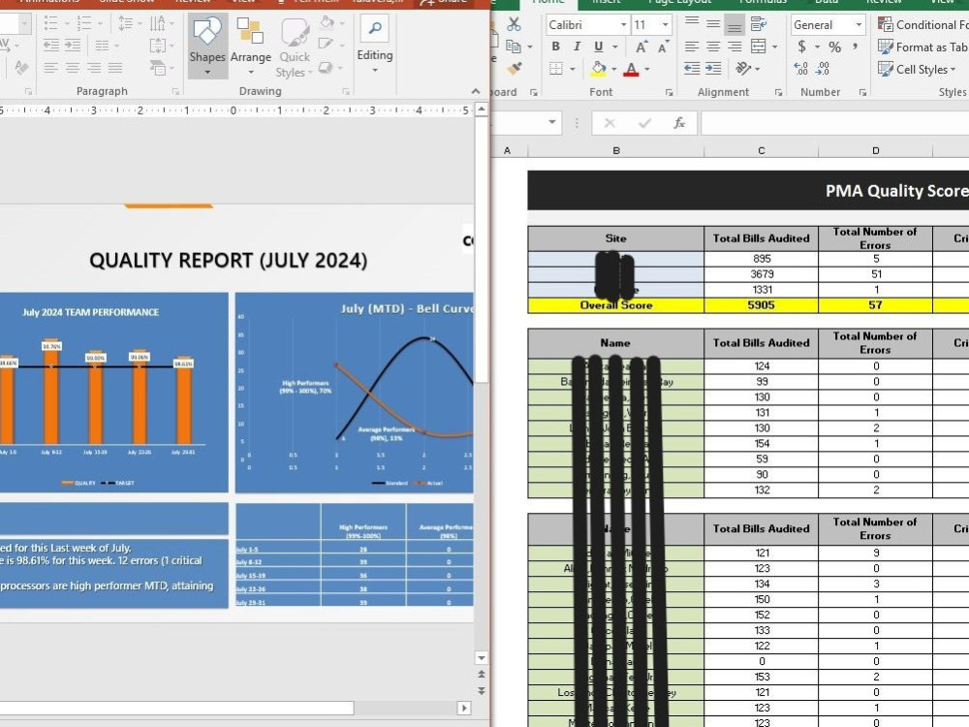Open the Excel Name Box dropdown arrow
969x727 pixels.
(x=552, y=122)
